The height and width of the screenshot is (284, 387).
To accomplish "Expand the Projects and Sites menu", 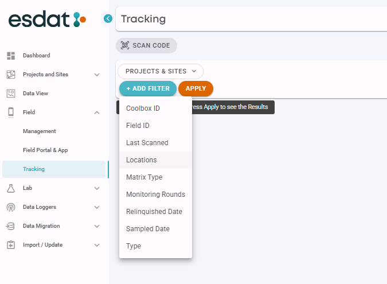I will point(97,75).
